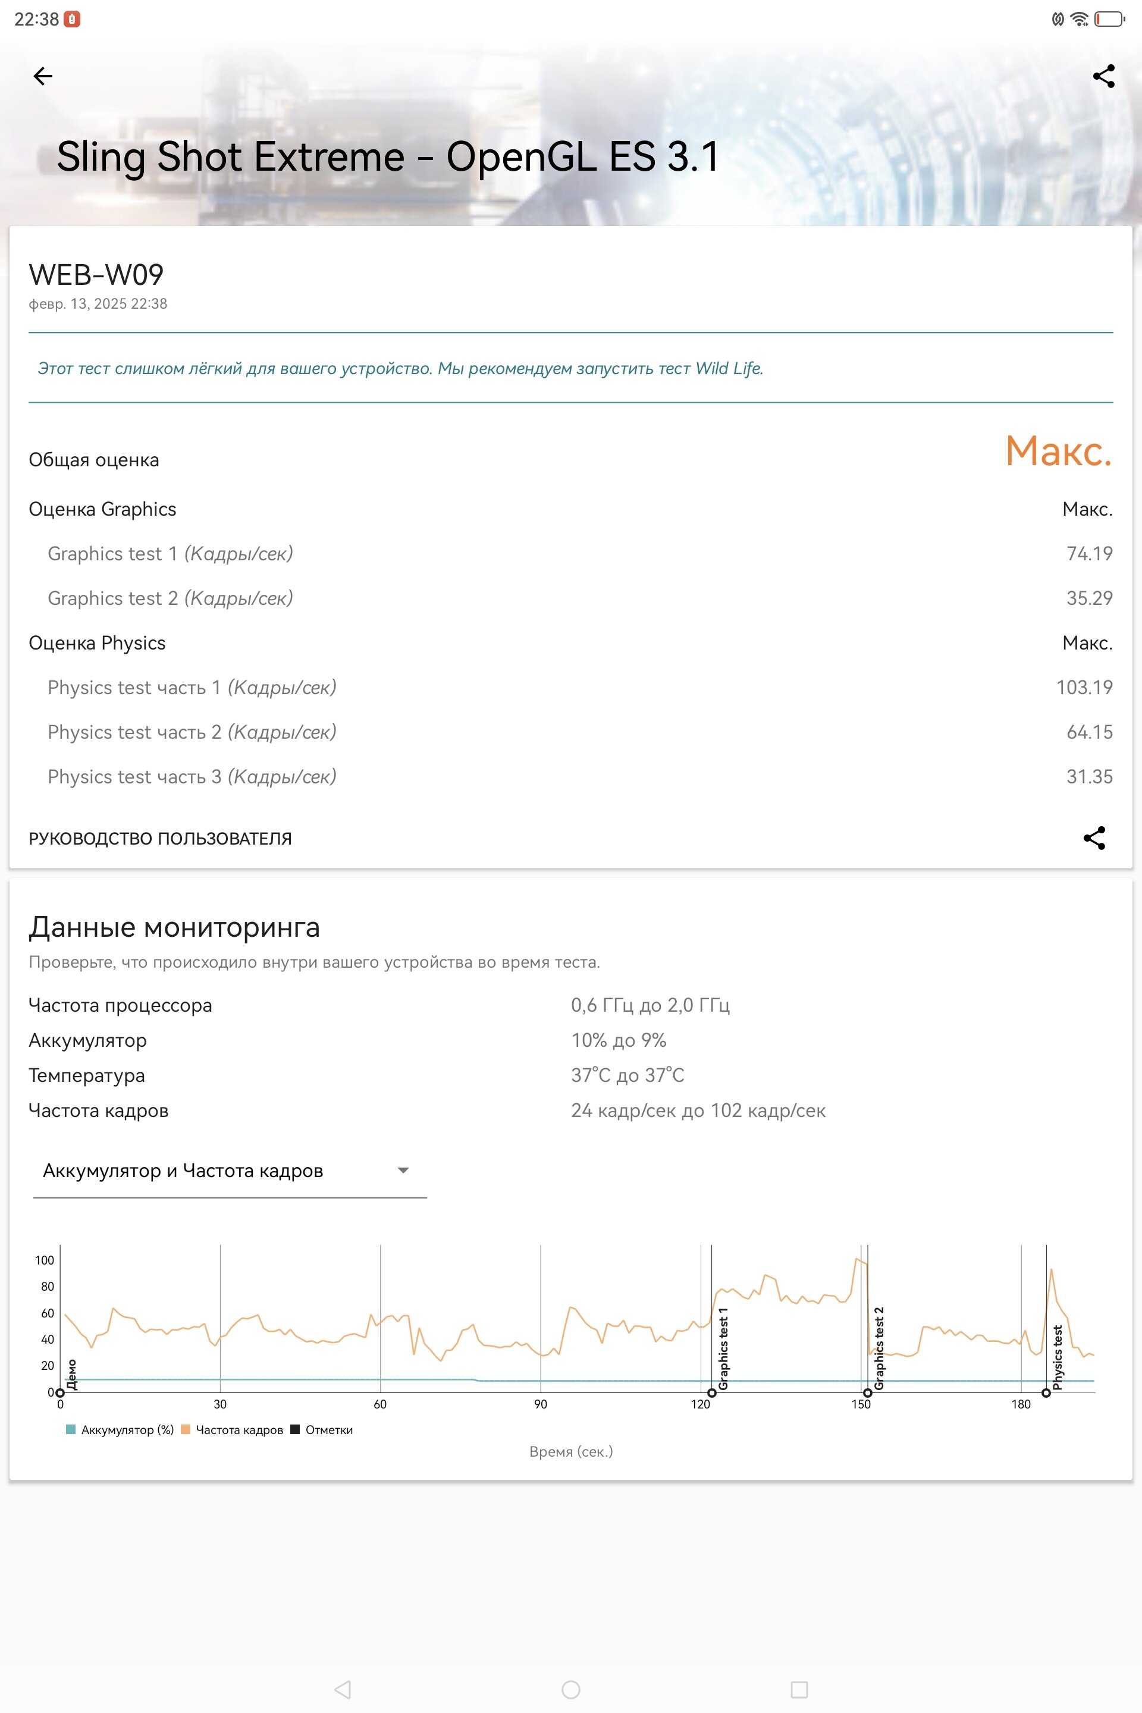Tap the battery icon in the status bar
Screen dimensions: 1142x1713
[x=1110, y=19]
